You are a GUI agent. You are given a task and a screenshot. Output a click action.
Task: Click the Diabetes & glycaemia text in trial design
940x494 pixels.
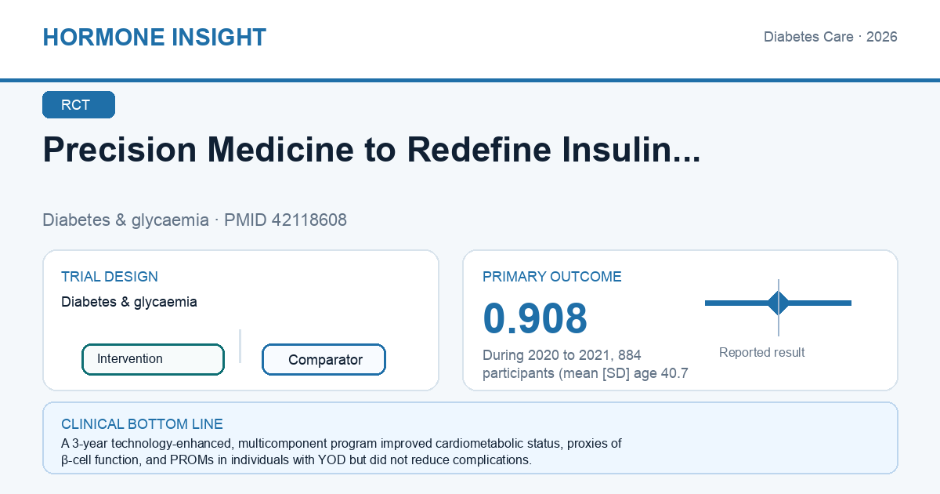[129, 302]
